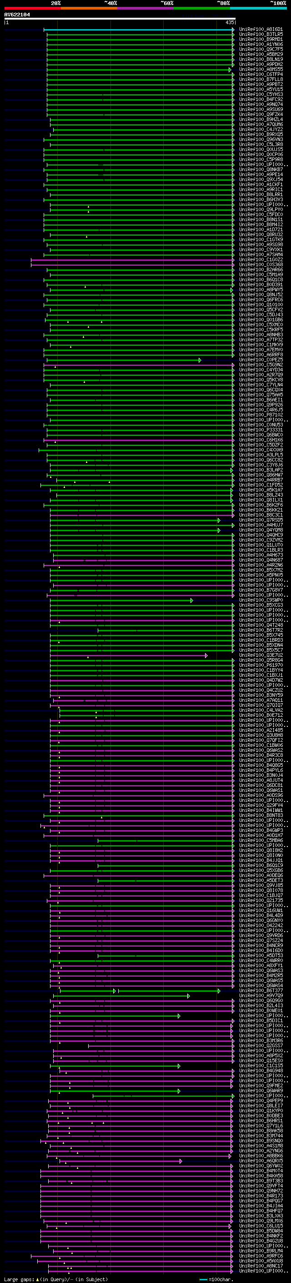The width and height of the screenshot is (291, 1283).
Task: Open UniRef100_Q7Y1L6 entry
Action: click(x=261, y=1126)
